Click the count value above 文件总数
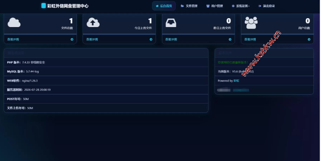Screen dimensions: 323x161 pyautogui.click(x=71, y=21)
